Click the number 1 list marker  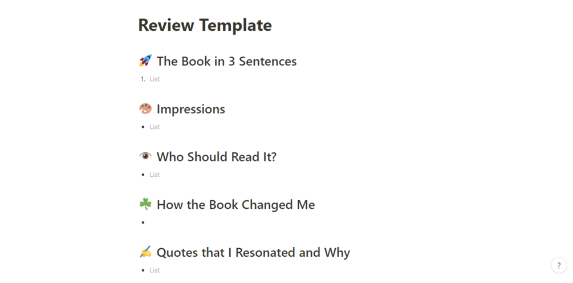point(143,79)
